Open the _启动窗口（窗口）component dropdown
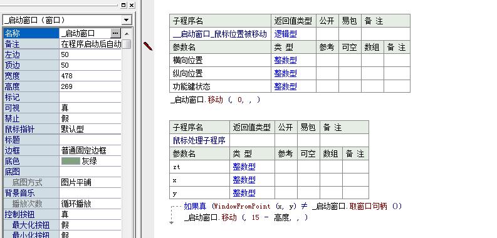Screen dimensions: 497x238 [126, 20]
